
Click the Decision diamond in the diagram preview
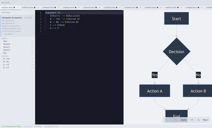(x=177, y=52)
